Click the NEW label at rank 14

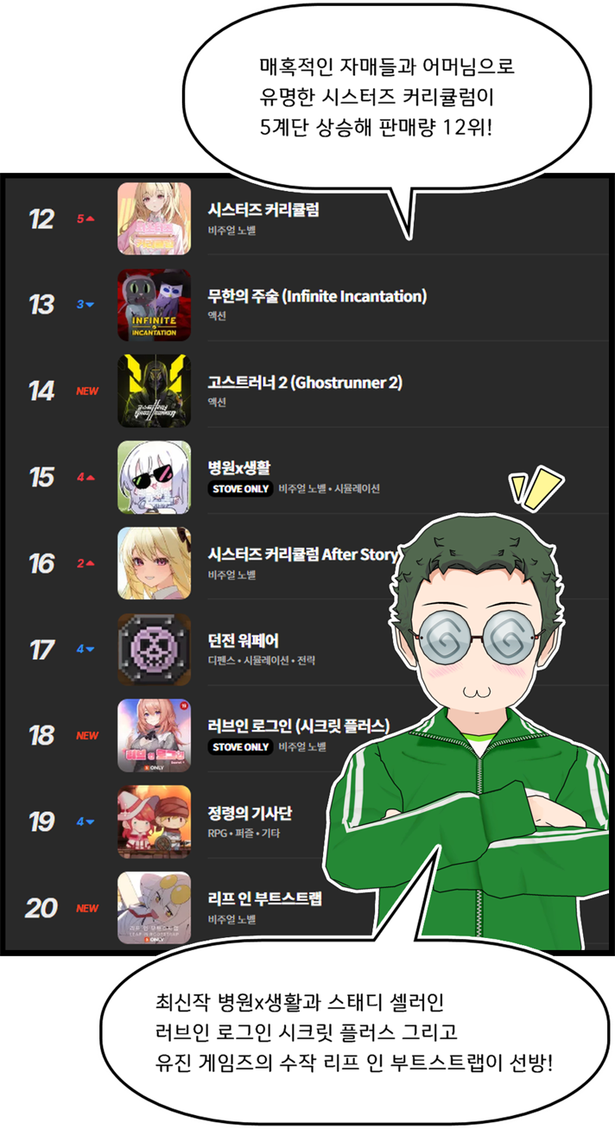(x=87, y=391)
